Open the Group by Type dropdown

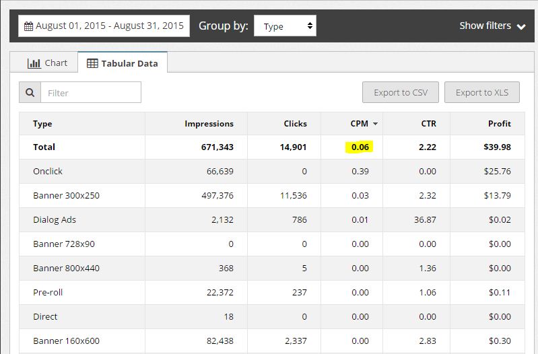coord(285,26)
